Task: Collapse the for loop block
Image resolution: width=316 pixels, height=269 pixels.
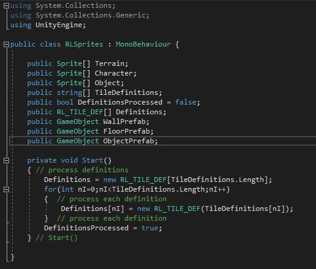Action: (7, 190)
